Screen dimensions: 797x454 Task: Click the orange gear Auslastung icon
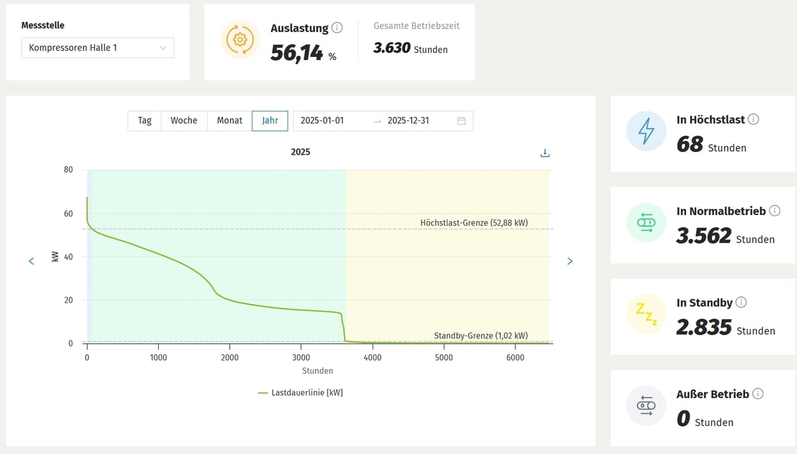240,40
